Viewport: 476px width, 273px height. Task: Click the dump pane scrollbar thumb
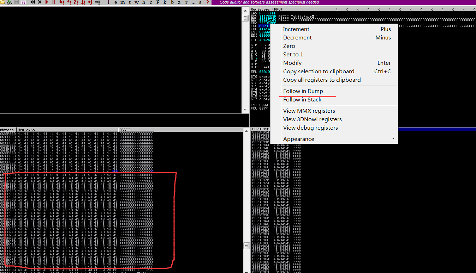click(x=246, y=246)
